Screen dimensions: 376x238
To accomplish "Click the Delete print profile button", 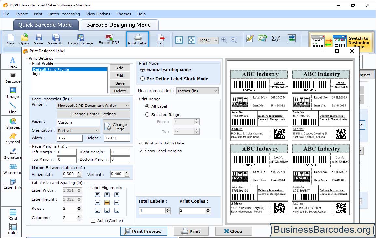I will coord(120,91).
